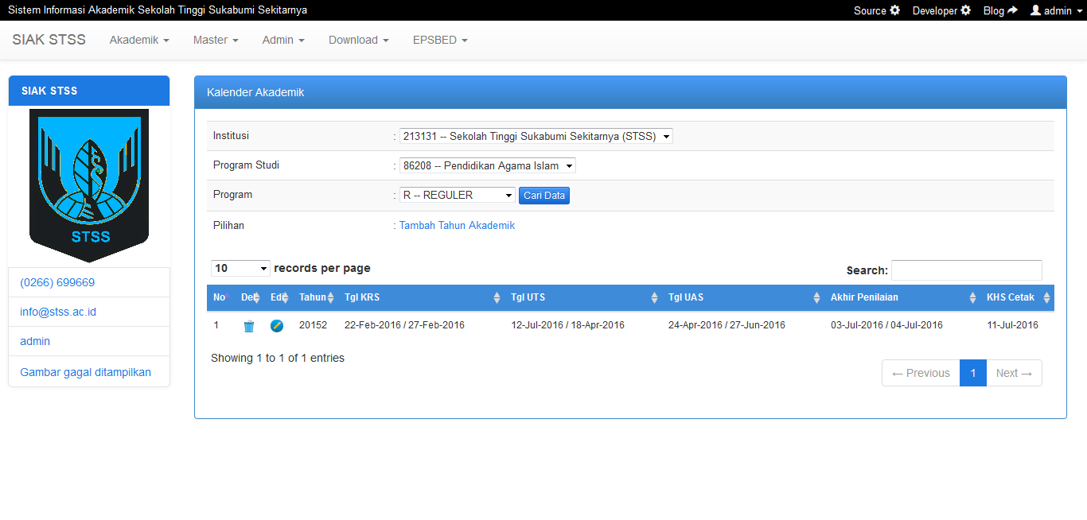This screenshot has height=520, width=1087.
Task: Click the Next pagination button
Action: tap(1015, 372)
